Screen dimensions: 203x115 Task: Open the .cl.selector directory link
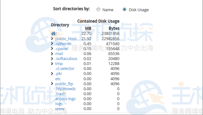[65, 69]
